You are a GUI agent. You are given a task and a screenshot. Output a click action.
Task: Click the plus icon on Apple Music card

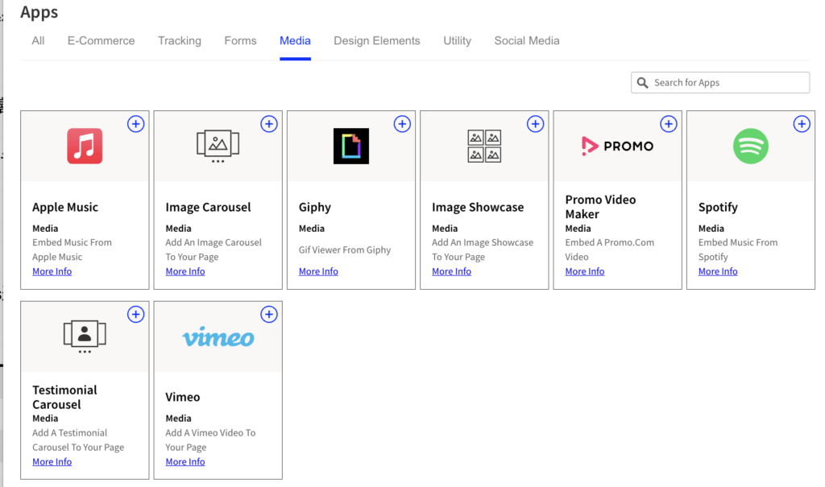pyautogui.click(x=135, y=124)
